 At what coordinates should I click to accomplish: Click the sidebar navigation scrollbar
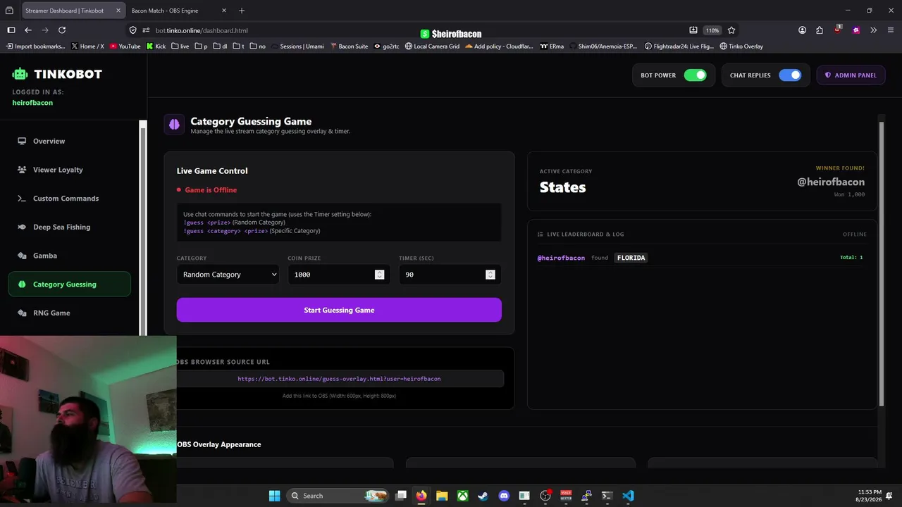point(143,228)
